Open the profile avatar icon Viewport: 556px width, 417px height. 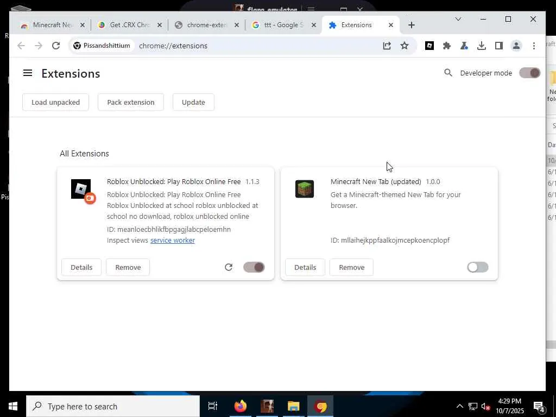point(516,46)
